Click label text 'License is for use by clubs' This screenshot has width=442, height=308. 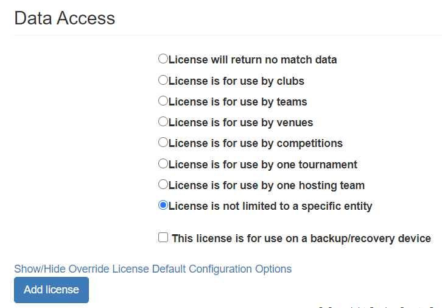tap(236, 81)
